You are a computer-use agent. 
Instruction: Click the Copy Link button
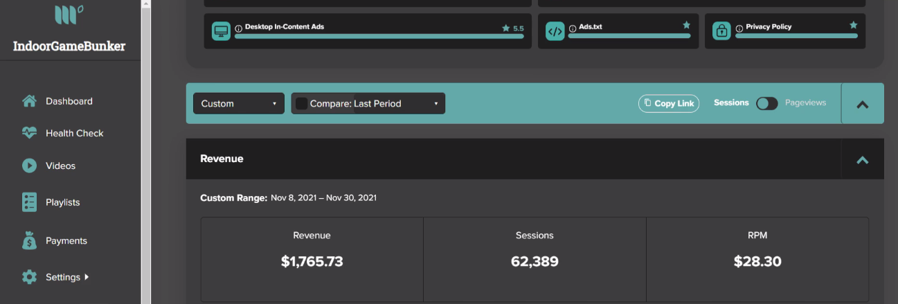click(x=669, y=103)
